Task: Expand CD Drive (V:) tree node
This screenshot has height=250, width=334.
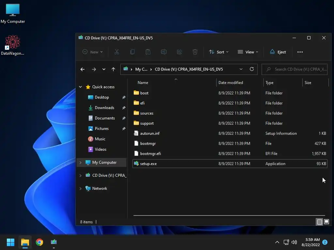Action: tap(81, 175)
